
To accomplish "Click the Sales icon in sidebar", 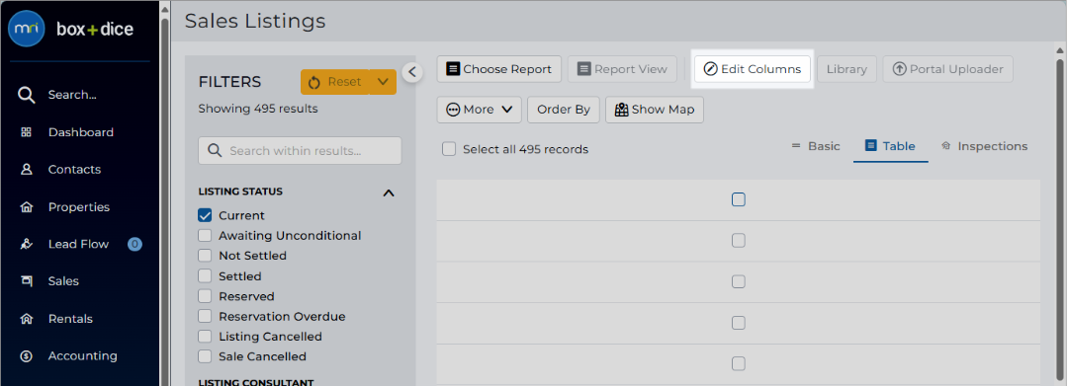I will tap(27, 280).
